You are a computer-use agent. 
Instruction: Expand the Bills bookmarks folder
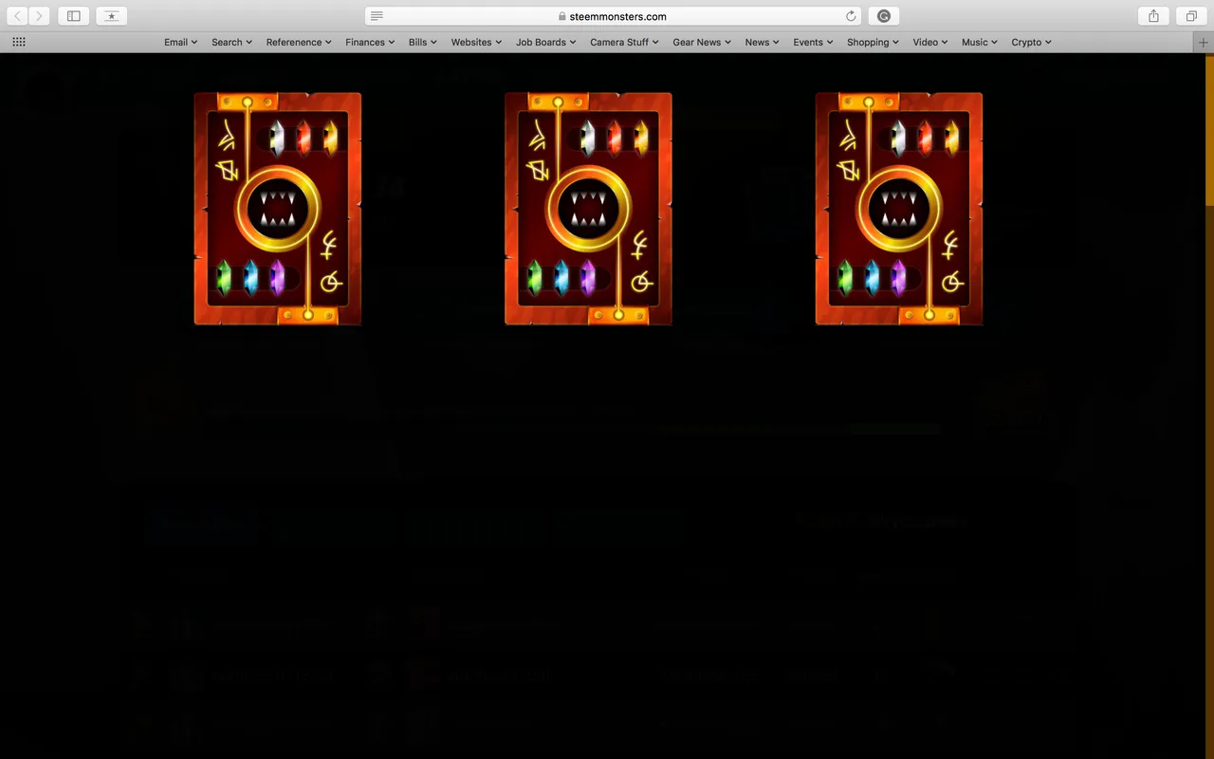click(423, 43)
